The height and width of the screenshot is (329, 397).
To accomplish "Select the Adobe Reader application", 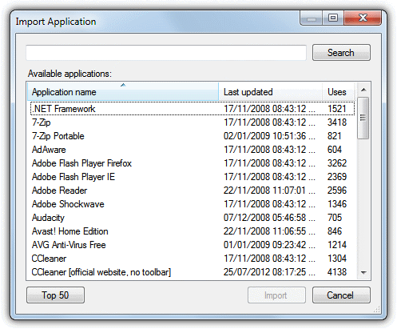I will (193, 191).
